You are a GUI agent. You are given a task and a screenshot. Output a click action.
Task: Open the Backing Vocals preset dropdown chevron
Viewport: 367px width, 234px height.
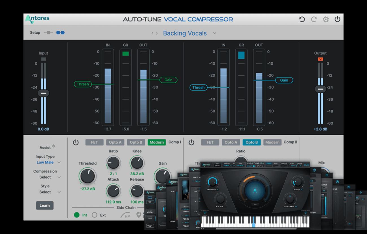pyautogui.click(x=215, y=33)
